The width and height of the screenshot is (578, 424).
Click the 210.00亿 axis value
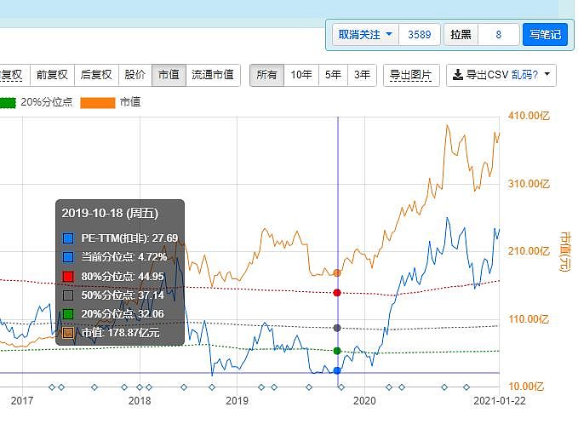(529, 251)
